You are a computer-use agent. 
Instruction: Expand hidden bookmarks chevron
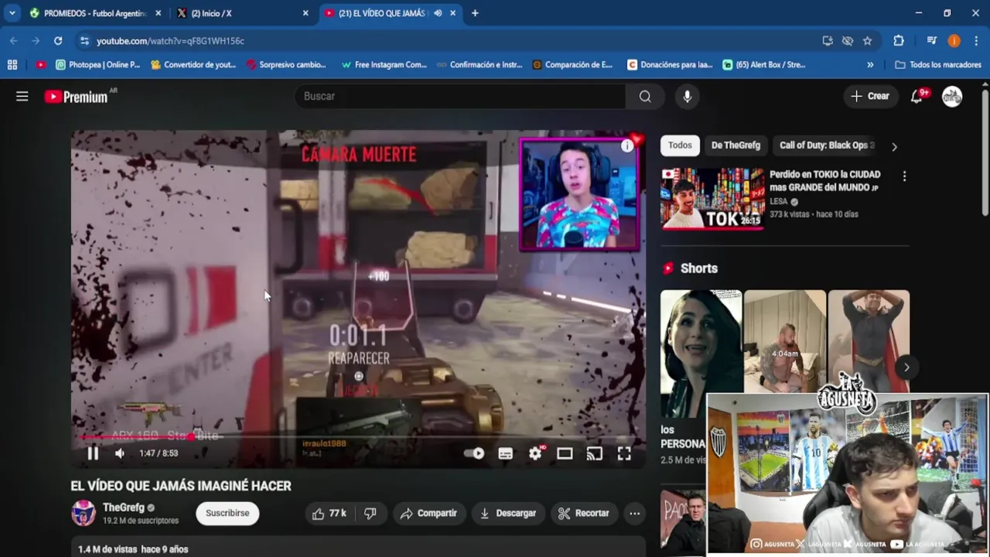click(870, 65)
